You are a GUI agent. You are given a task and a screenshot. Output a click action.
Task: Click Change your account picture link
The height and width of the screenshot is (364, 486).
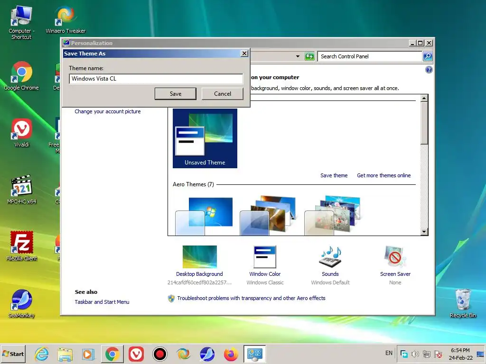(x=108, y=111)
